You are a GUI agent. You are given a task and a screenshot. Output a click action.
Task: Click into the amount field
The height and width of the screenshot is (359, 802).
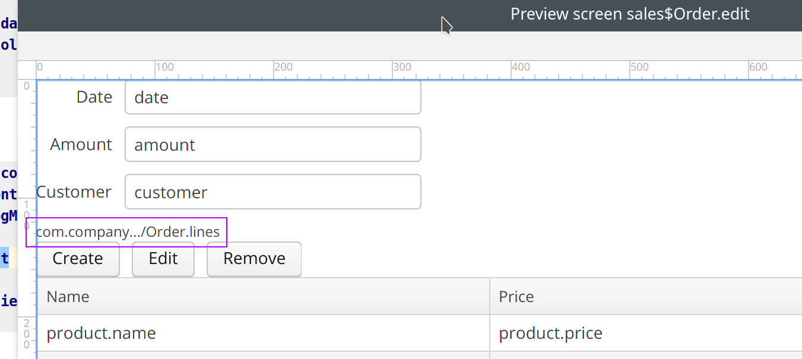[272, 145]
